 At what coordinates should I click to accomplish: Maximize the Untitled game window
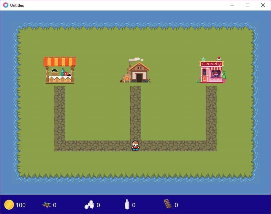[247, 5]
